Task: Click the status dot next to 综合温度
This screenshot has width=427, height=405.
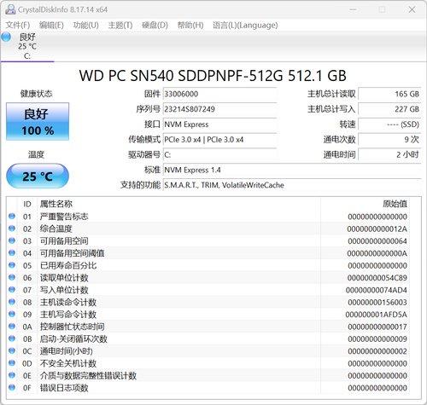Action: point(12,229)
